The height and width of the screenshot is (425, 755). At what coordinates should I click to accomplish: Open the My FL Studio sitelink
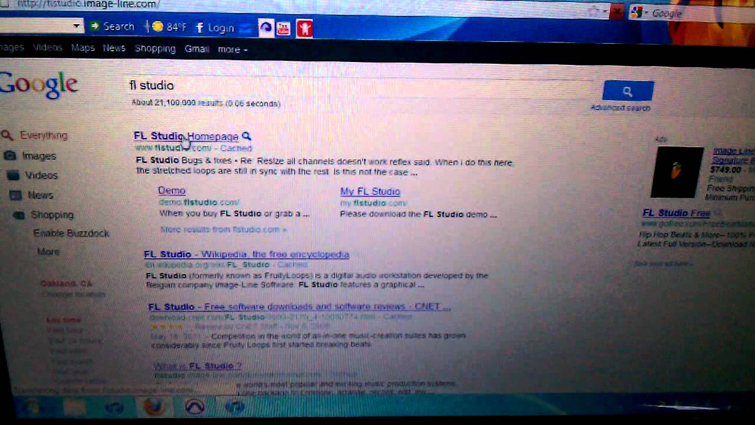370,191
